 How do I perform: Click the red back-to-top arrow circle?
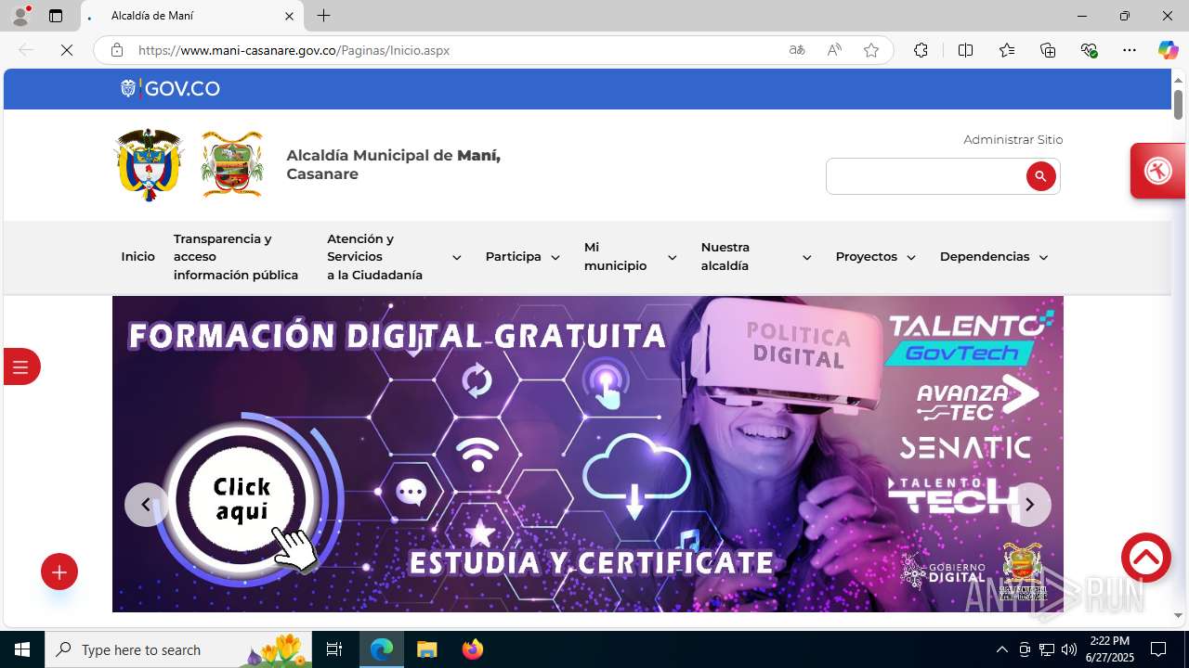(x=1145, y=558)
